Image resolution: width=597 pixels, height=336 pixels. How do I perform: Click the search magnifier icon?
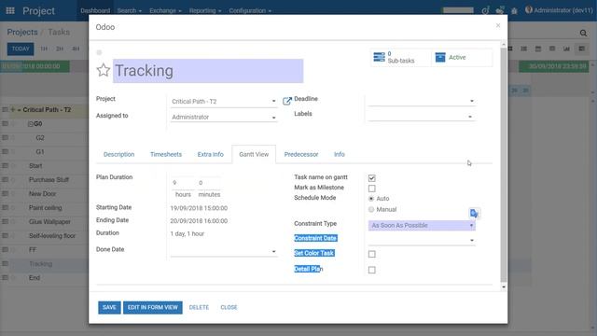point(583,34)
